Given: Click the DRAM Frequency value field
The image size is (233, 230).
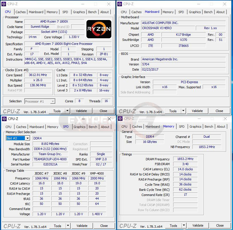Looking at the screenshot, I should click(185, 159).
